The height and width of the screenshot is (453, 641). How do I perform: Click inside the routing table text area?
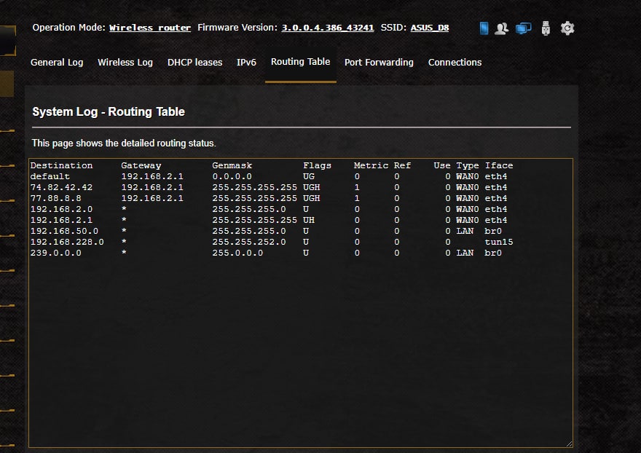pos(301,302)
